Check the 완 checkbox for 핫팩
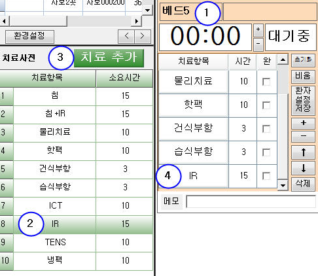The width and height of the screenshot is (318, 276). point(266,105)
